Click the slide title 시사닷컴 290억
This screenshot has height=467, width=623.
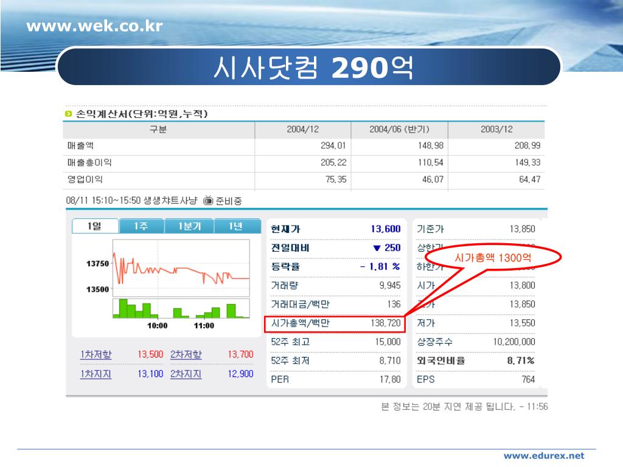[313, 67]
